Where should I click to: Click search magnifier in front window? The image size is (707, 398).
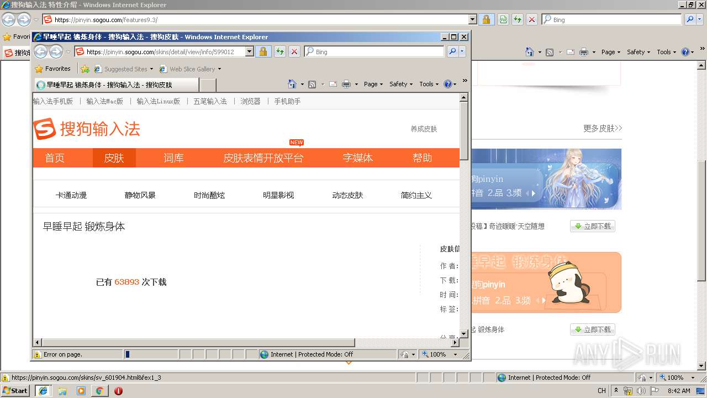coord(452,51)
